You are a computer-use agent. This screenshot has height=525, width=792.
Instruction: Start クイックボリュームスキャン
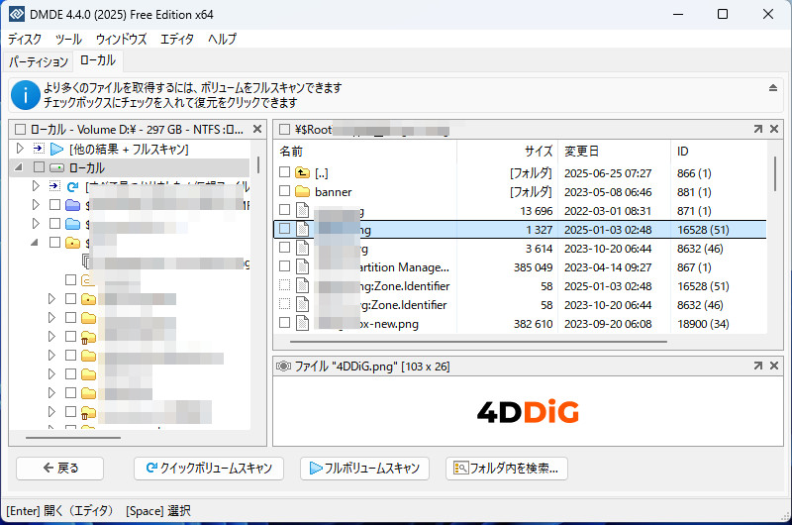tap(209, 469)
